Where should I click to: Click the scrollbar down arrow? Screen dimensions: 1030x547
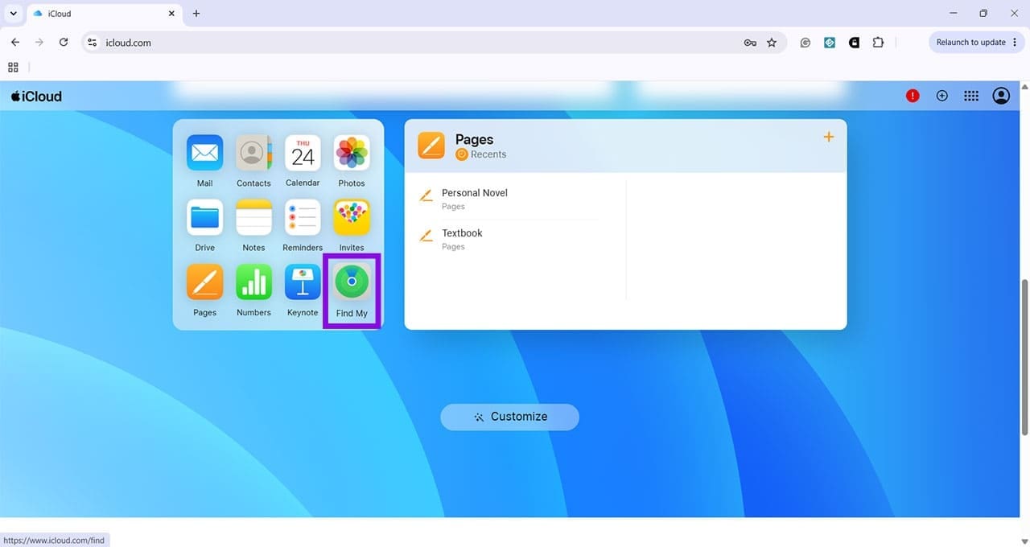click(1024, 541)
